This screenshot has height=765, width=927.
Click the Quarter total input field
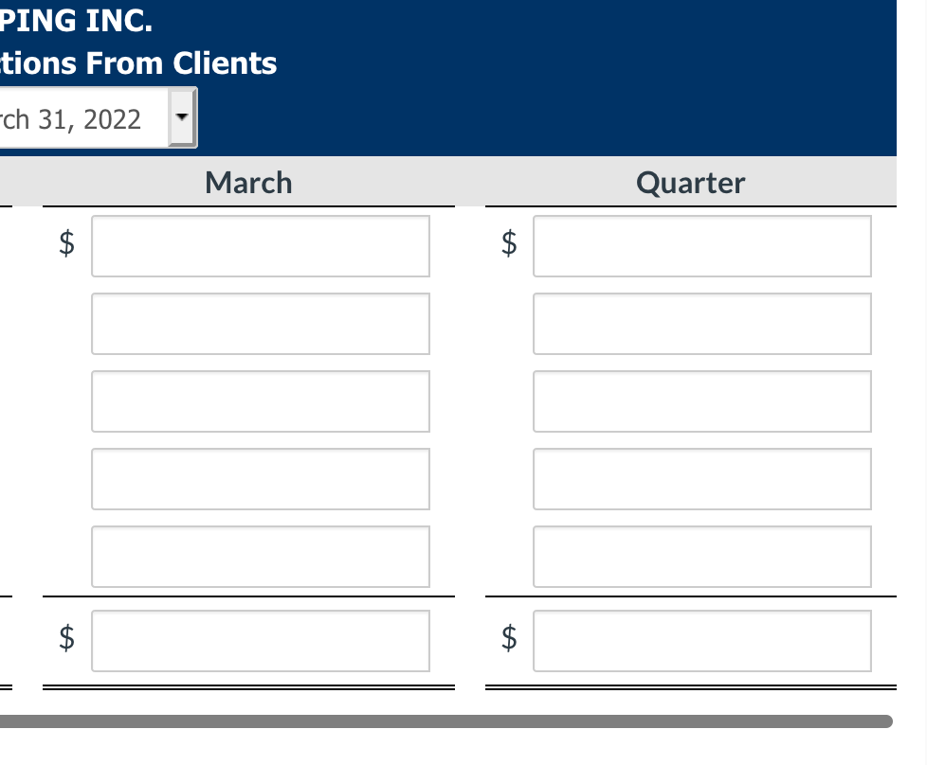click(701, 641)
